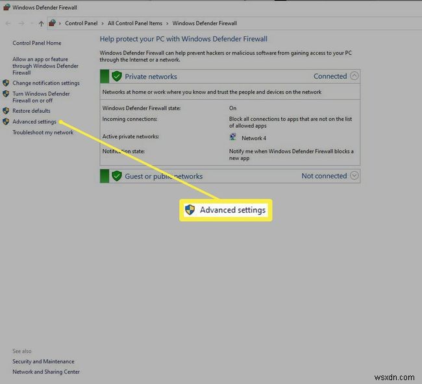The image size is (422, 384).
Task: Open the breadcrumb arrow before Control Panel
Action: pos(60,23)
